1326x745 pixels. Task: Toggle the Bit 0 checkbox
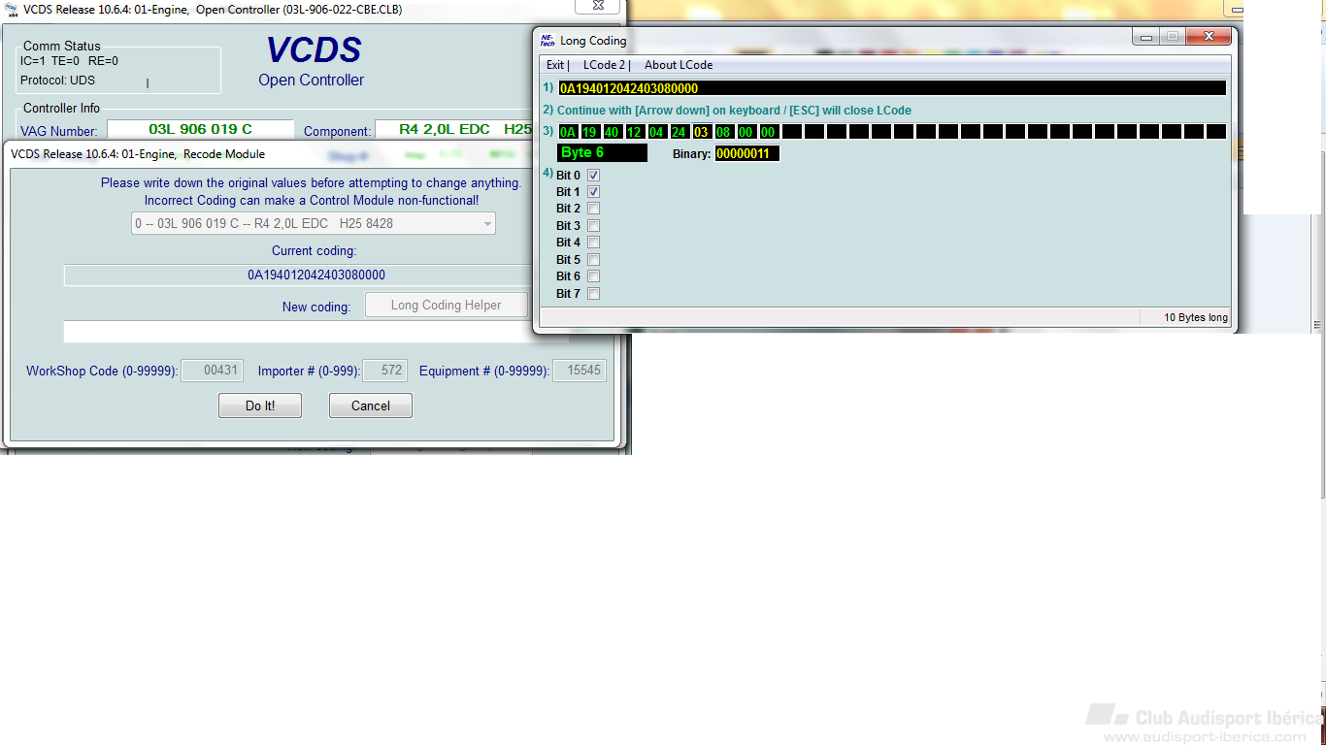pyautogui.click(x=594, y=175)
